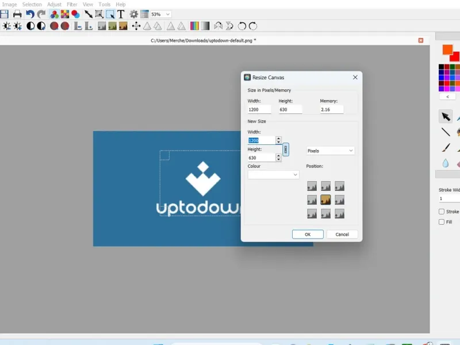
Task: Click the rainbow color stripes icon
Action: click(194, 26)
